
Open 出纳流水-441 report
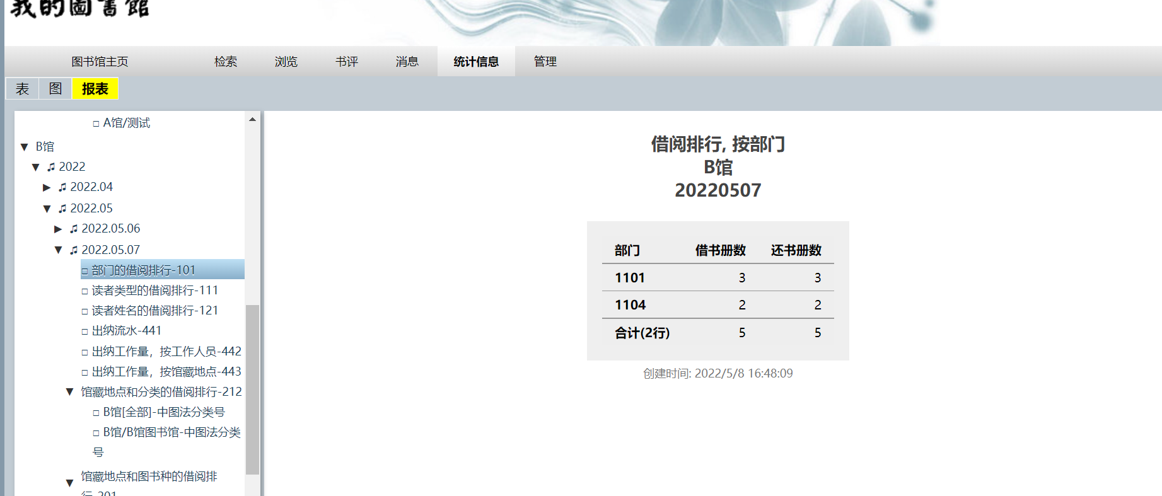[x=127, y=331]
